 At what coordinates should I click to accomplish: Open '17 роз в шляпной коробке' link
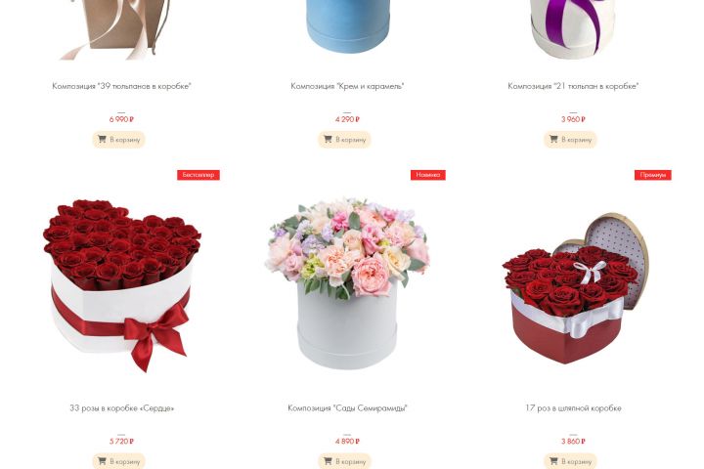click(573, 408)
